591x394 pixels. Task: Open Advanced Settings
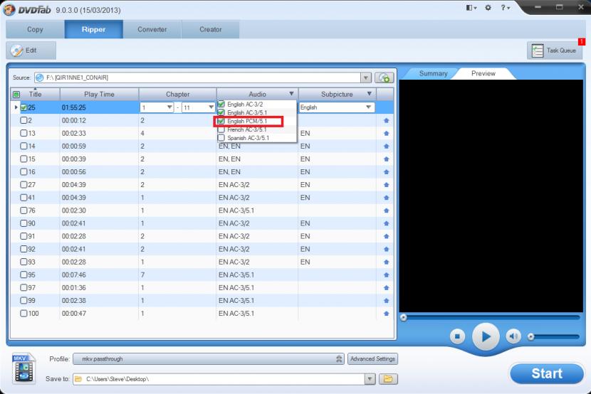[x=372, y=359]
